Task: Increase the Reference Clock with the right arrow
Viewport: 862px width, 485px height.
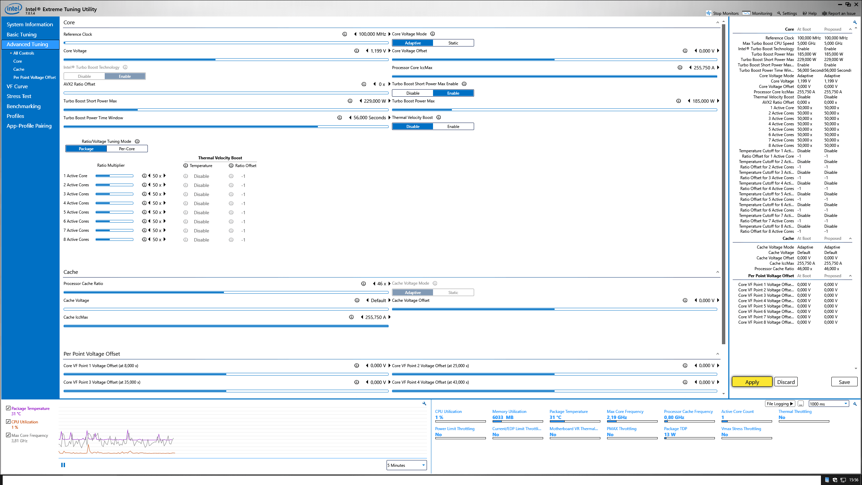Action: point(390,34)
